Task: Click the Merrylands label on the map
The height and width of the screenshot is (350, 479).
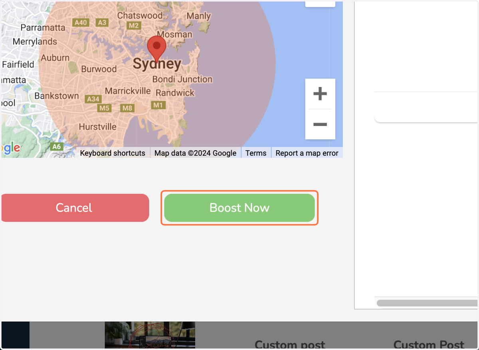Action: click(x=35, y=42)
